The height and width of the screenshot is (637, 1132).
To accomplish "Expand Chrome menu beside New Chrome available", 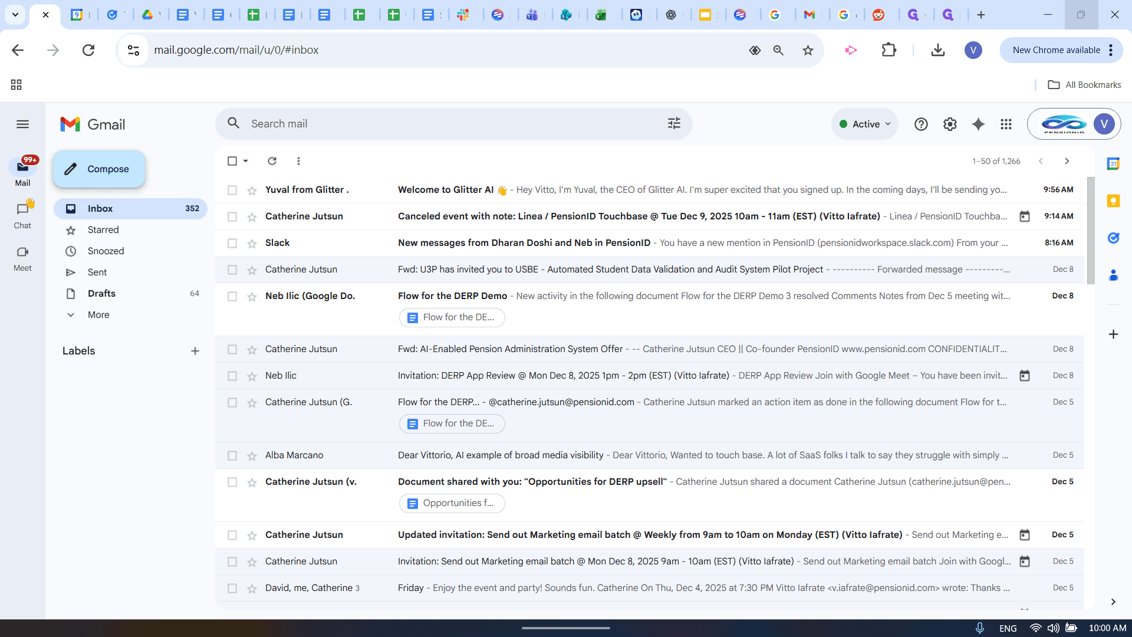I will coord(1111,50).
